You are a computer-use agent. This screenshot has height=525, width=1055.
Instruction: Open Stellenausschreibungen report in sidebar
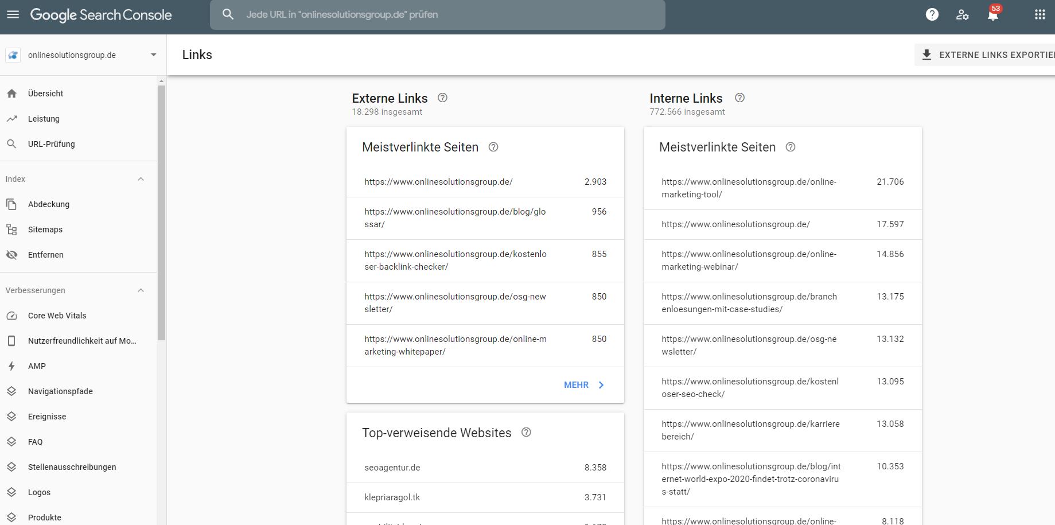click(79, 467)
